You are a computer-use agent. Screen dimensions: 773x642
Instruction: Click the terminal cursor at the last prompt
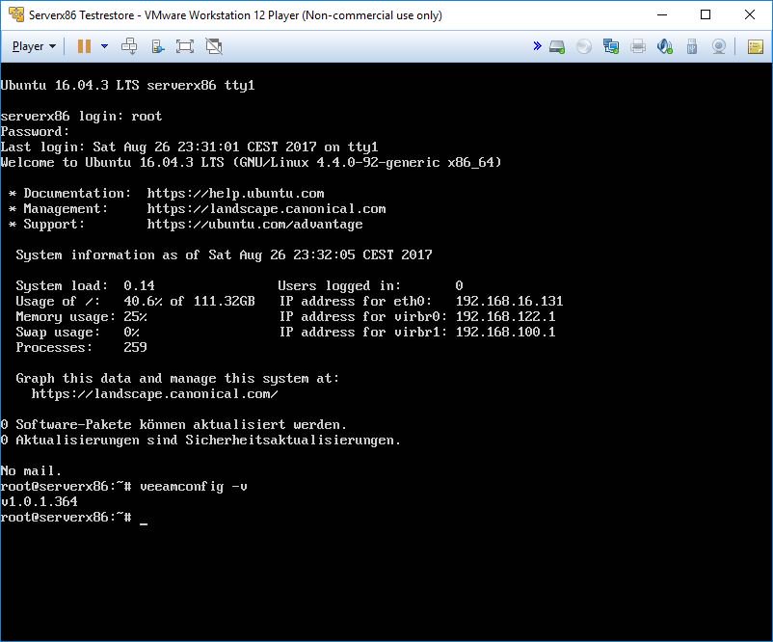point(144,523)
